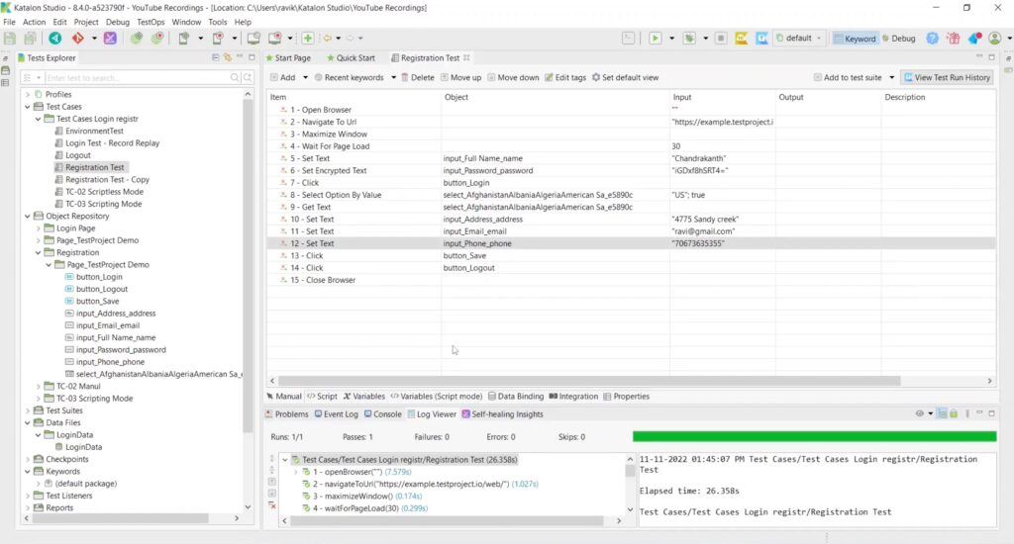Click the test steps table horizontal scrollbar
Viewport: 1014px width, 544px height.
[589, 381]
